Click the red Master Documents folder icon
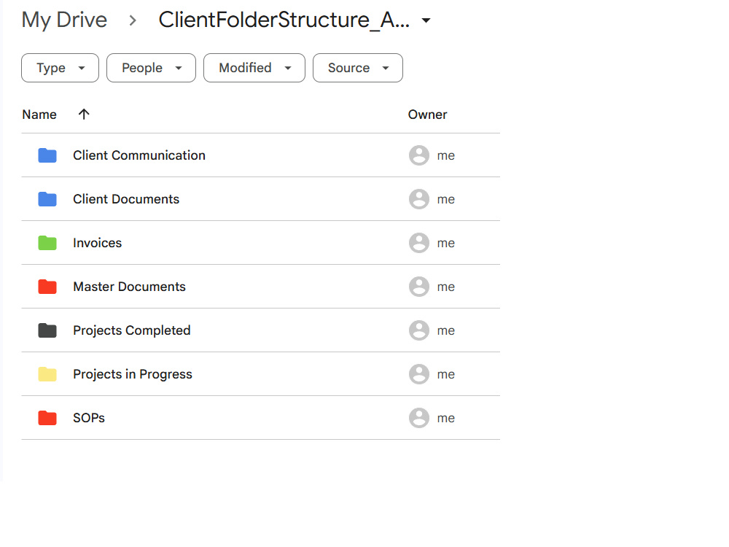 coord(47,287)
